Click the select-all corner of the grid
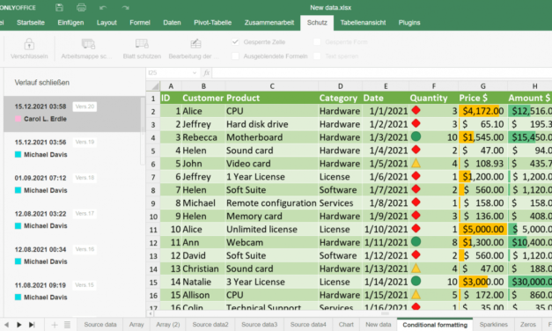Viewport: 552px width, 331px height. point(153,86)
